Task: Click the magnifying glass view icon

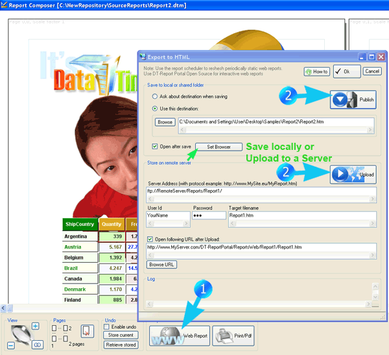Action: coord(21,335)
